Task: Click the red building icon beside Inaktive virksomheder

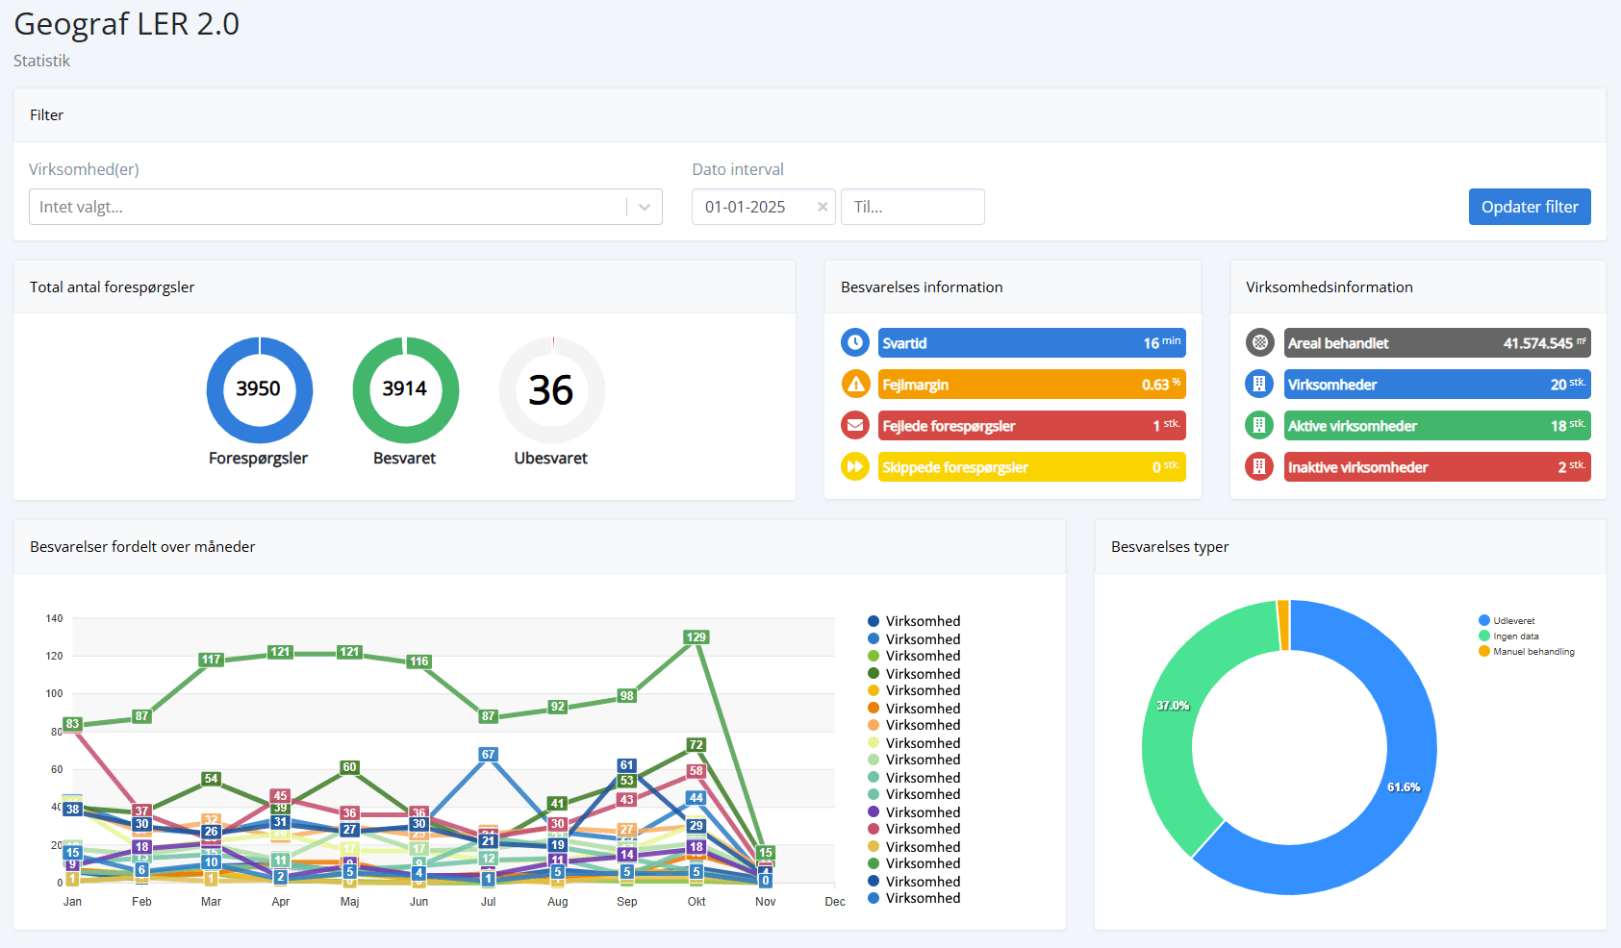Action: (x=1259, y=466)
